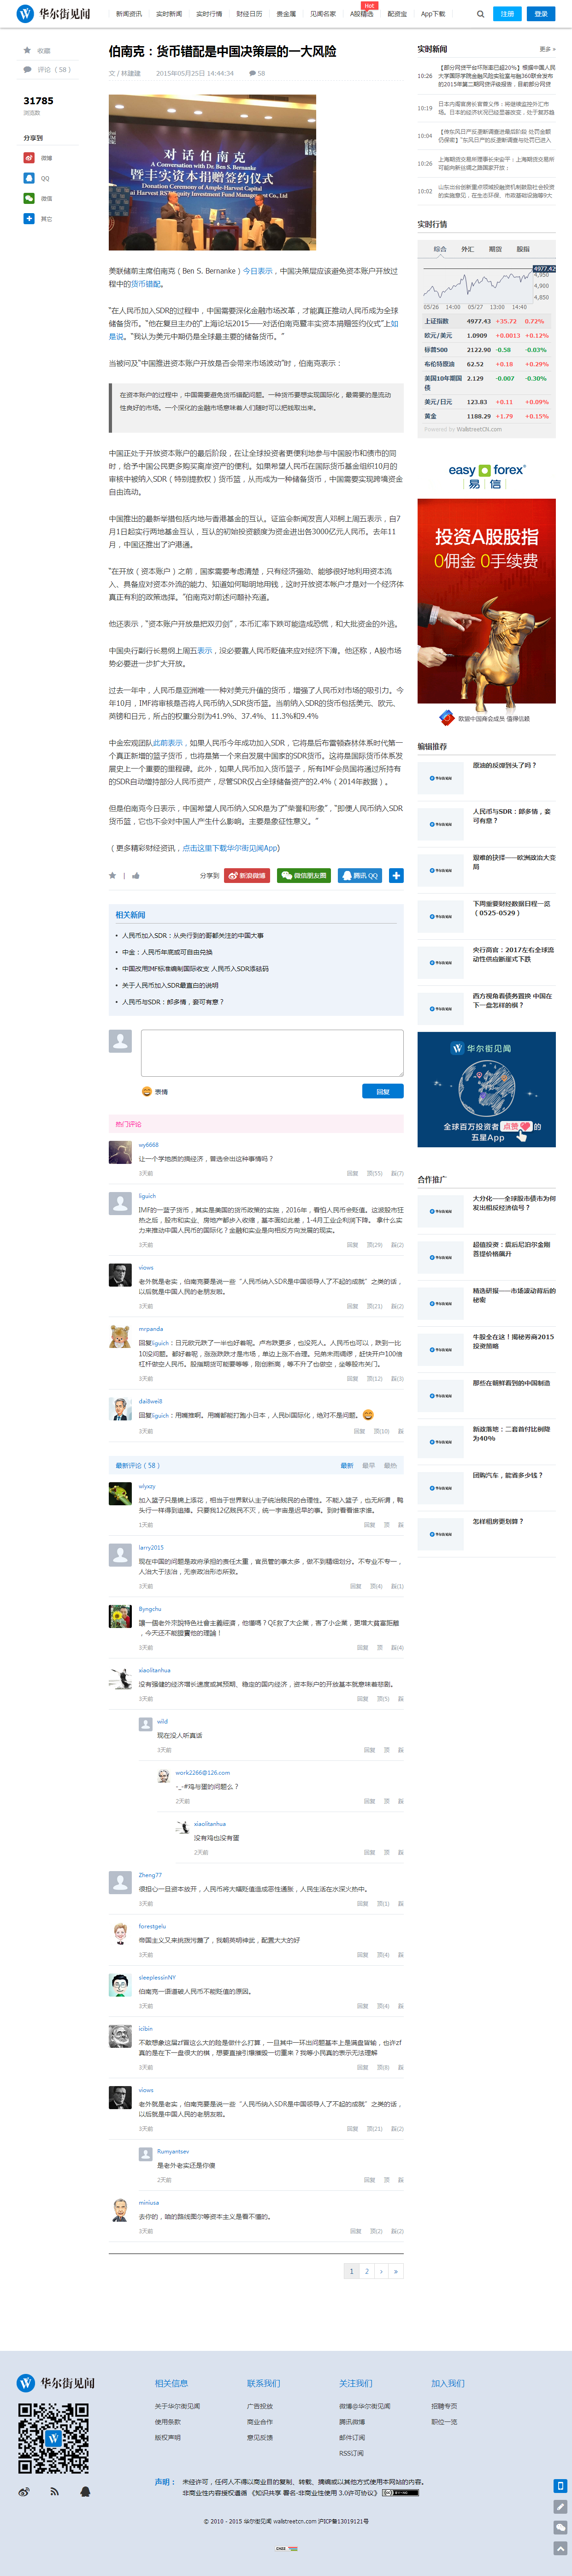Viewport: 572px width, 2576px height.
Task: Switch market widget to 股指 tab
Action: [523, 249]
